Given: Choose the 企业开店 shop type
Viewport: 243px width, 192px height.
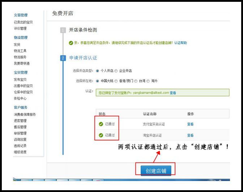Looking at the screenshot, I should pyautogui.click(x=116, y=71).
